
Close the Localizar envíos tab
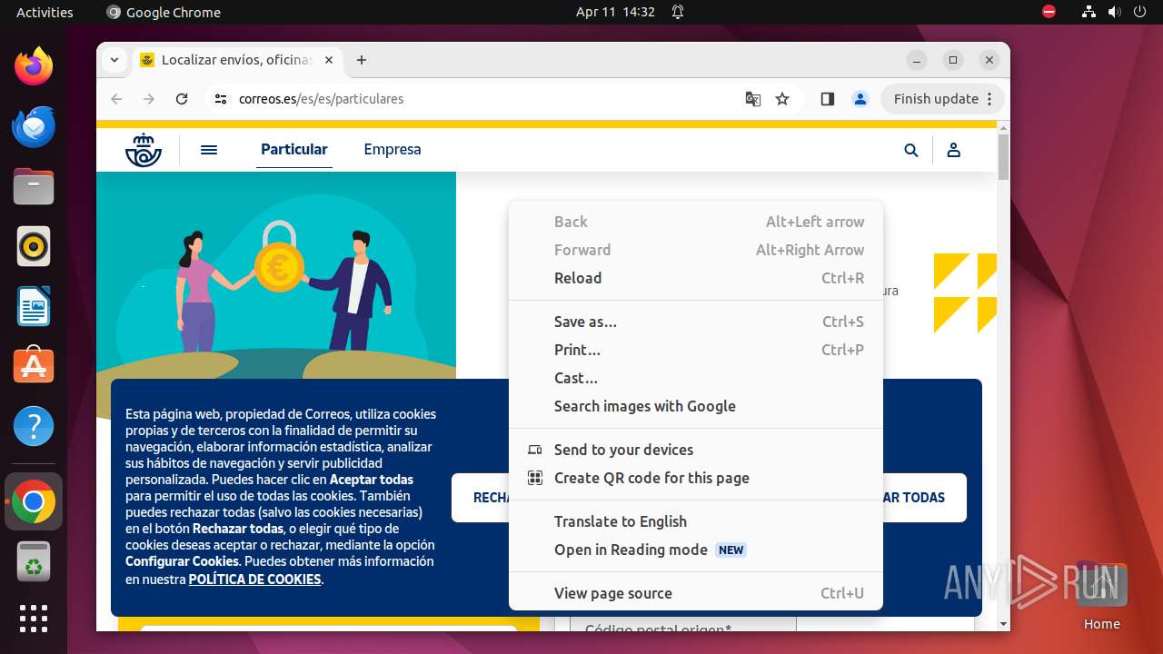[x=329, y=60]
